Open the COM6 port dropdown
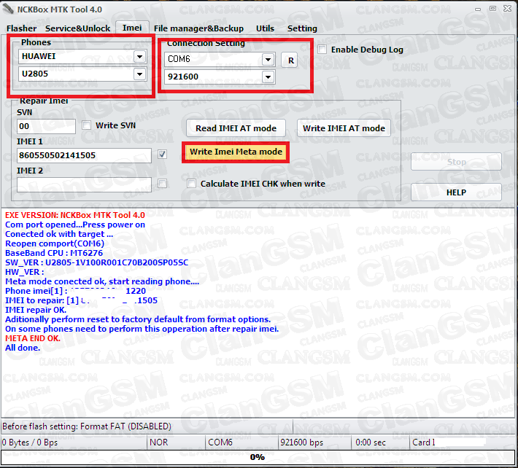 coord(268,59)
